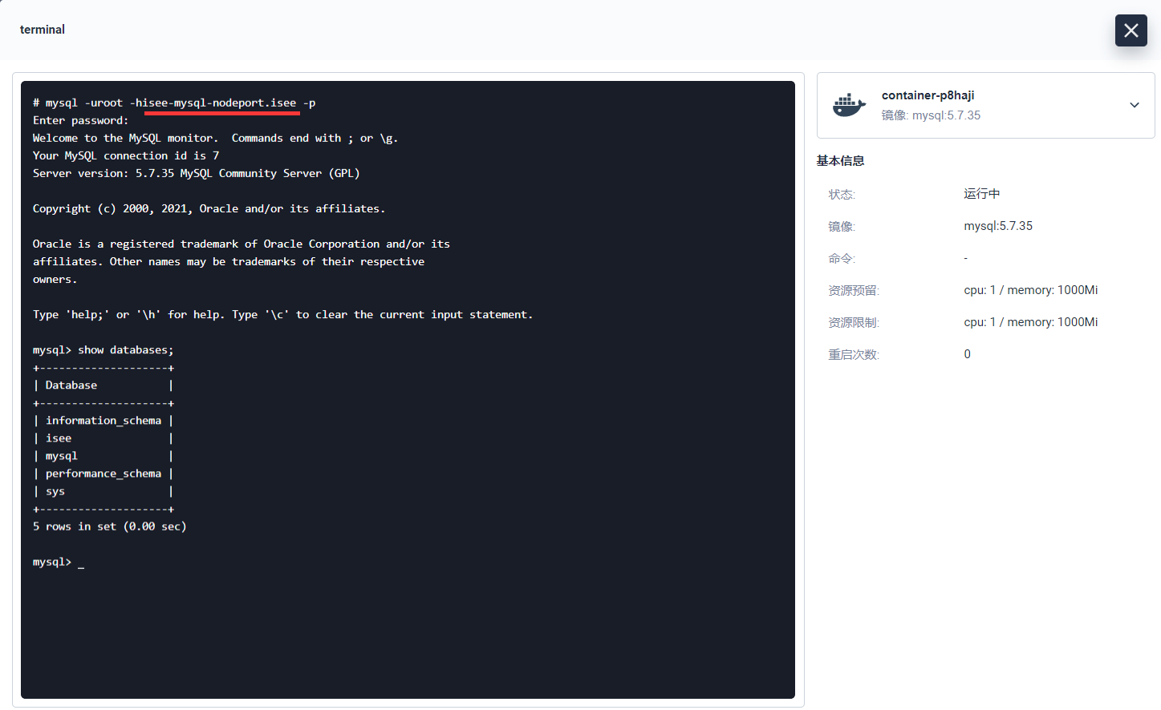Click the Docker whale container icon
Image resolution: width=1161 pixels, height=710 pixels.
coord(850,103)
